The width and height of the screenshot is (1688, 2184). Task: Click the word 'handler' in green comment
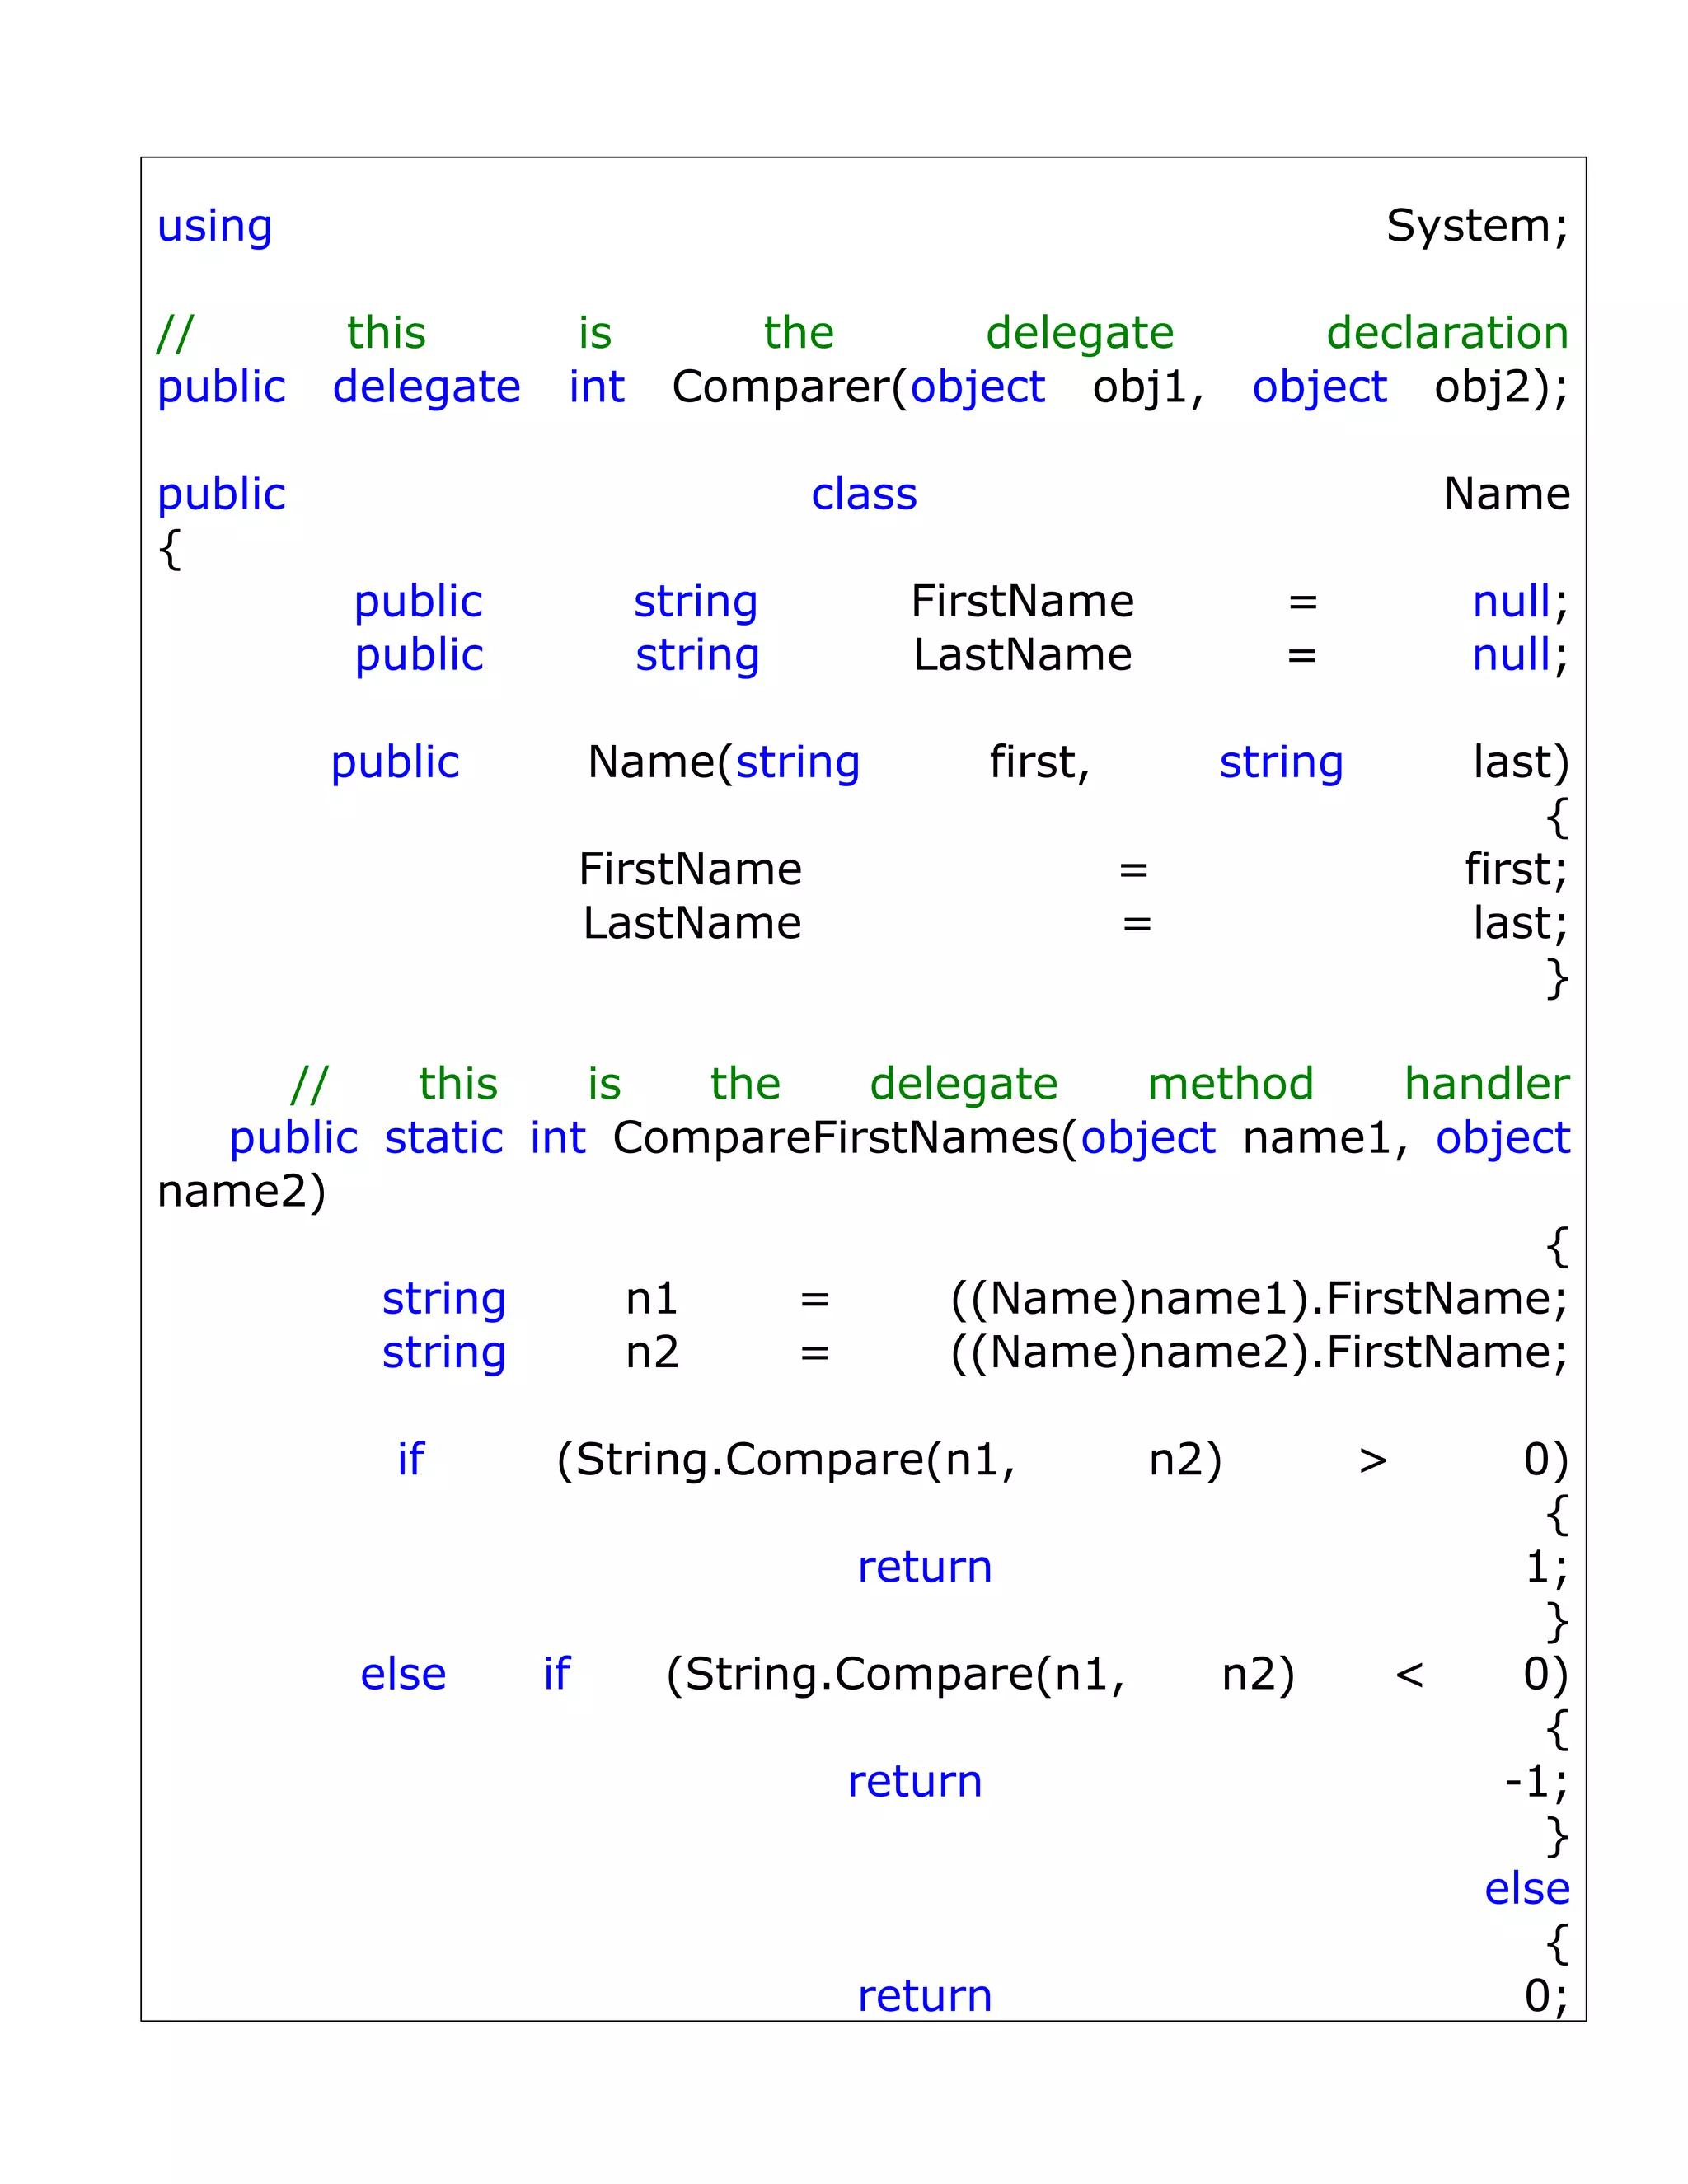(x=1486, y=1084)
